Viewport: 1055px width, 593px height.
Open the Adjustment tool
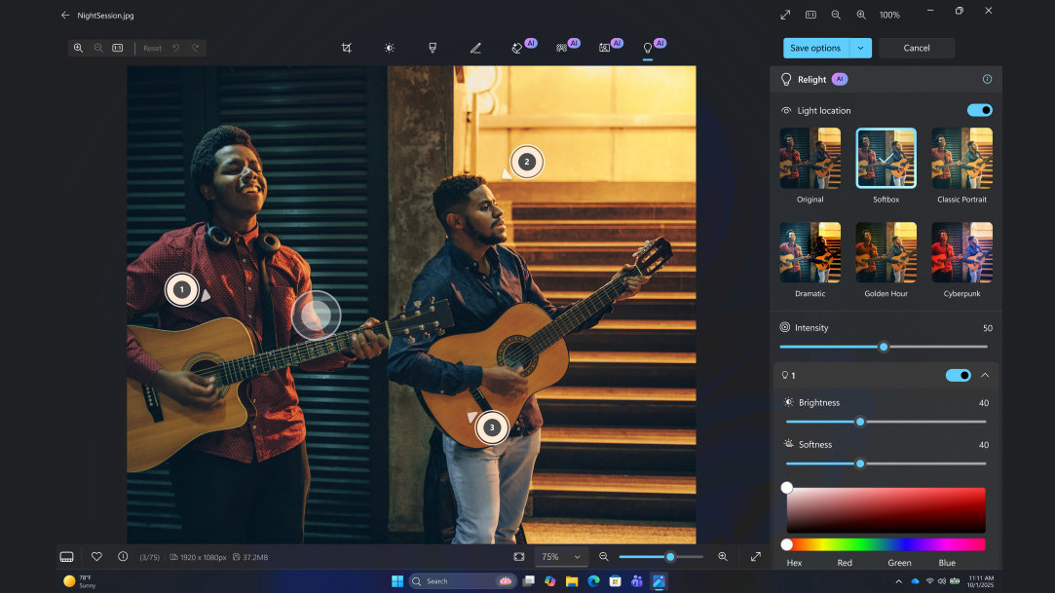[389, 47]
